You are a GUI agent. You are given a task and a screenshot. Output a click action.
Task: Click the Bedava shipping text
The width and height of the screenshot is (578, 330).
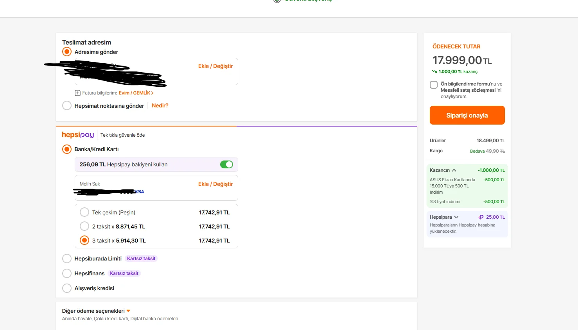pyautogui.click(x=477, y=151)
